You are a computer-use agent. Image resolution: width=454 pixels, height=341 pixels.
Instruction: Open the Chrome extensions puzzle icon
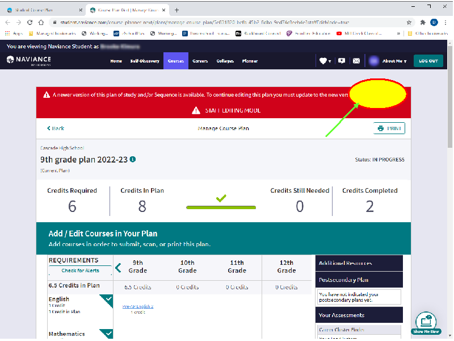pyautogui.click(x=423, y=22)
